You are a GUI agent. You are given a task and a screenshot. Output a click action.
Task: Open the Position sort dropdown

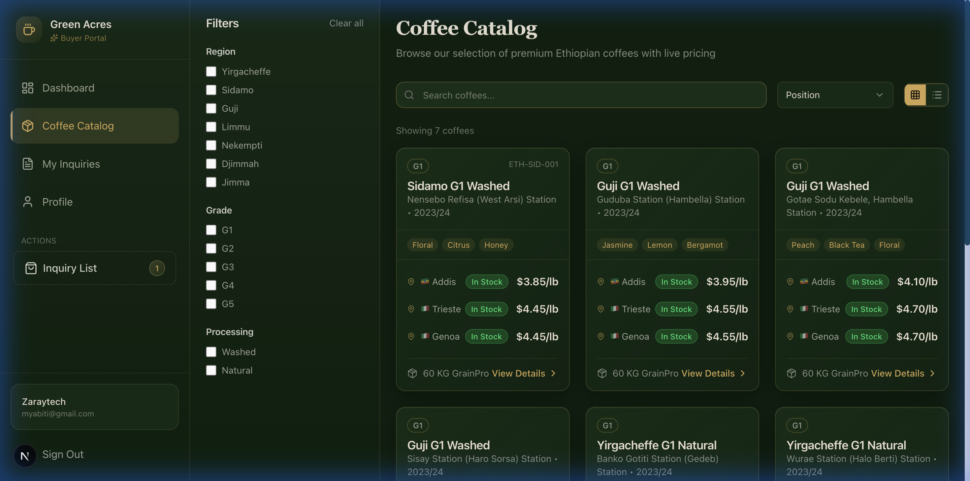[835, 95]
